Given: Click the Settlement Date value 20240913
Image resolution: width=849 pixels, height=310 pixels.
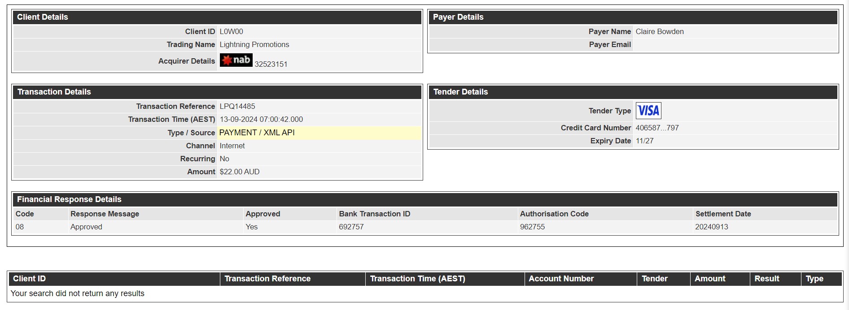Looking at the screenshot, I should coord(712,227).
